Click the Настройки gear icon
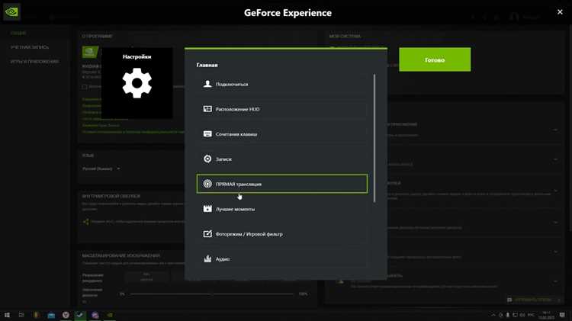The height and width of the screenshot is (321, 572). pos(137,83)
